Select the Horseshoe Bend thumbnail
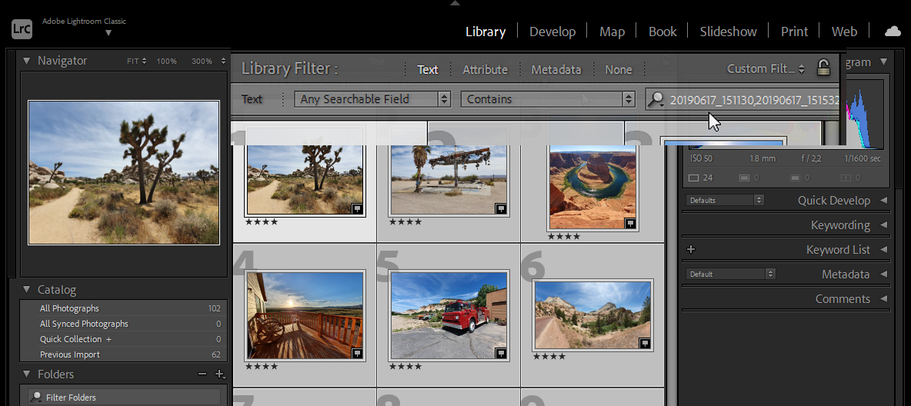The width and height of the screenshot is (911, 406). 592,187
